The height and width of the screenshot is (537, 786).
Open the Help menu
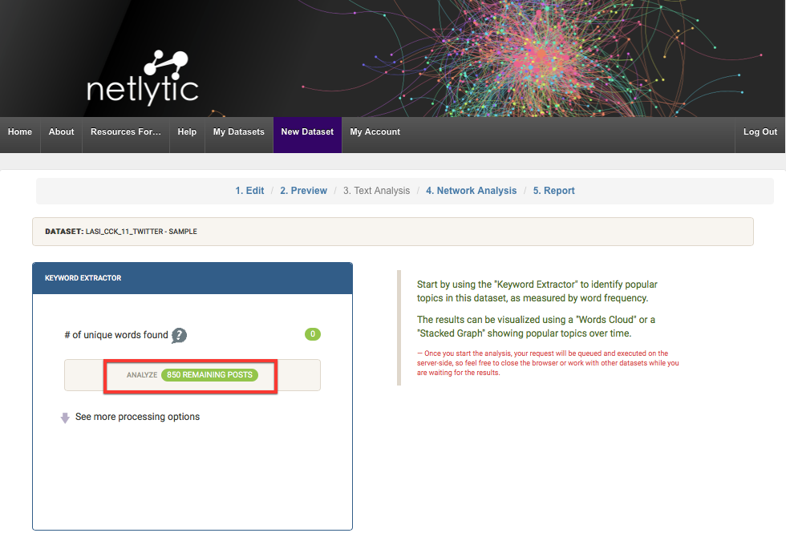187,131
